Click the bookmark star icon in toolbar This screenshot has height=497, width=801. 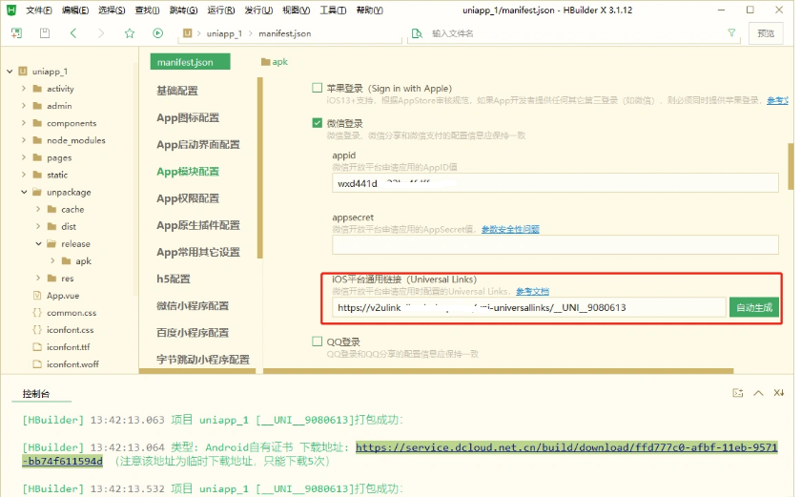[129, 33]
